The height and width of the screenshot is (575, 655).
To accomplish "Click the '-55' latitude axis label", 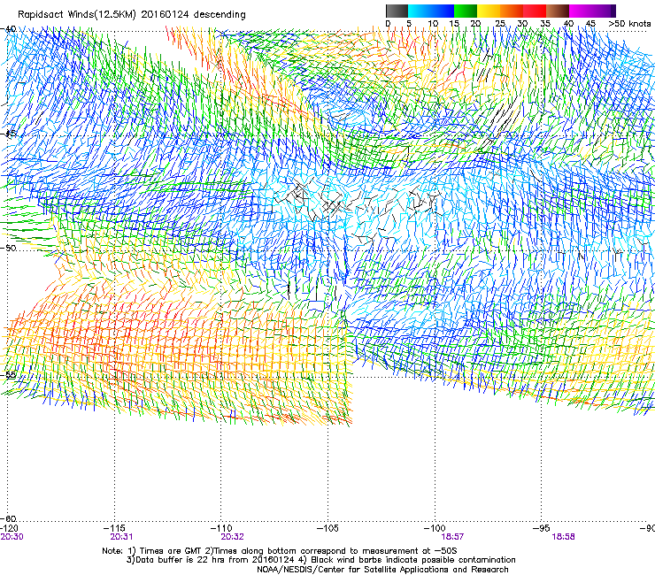I will (x=8, y=374).
